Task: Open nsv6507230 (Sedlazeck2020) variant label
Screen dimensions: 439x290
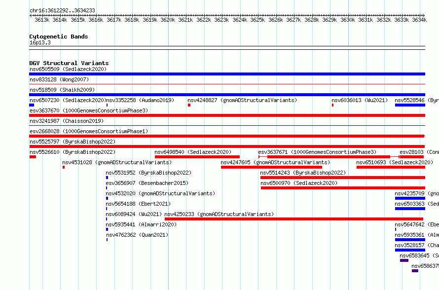Action: coord(68,100)
